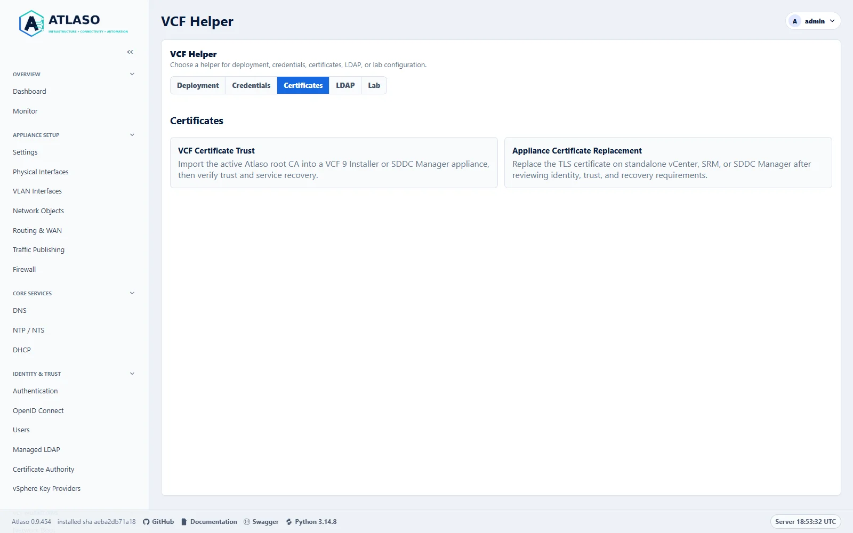Click the Python icon in footer
The width and height of the screenshot is (853, 533).
pyautogui.click(x=289, y=522)
